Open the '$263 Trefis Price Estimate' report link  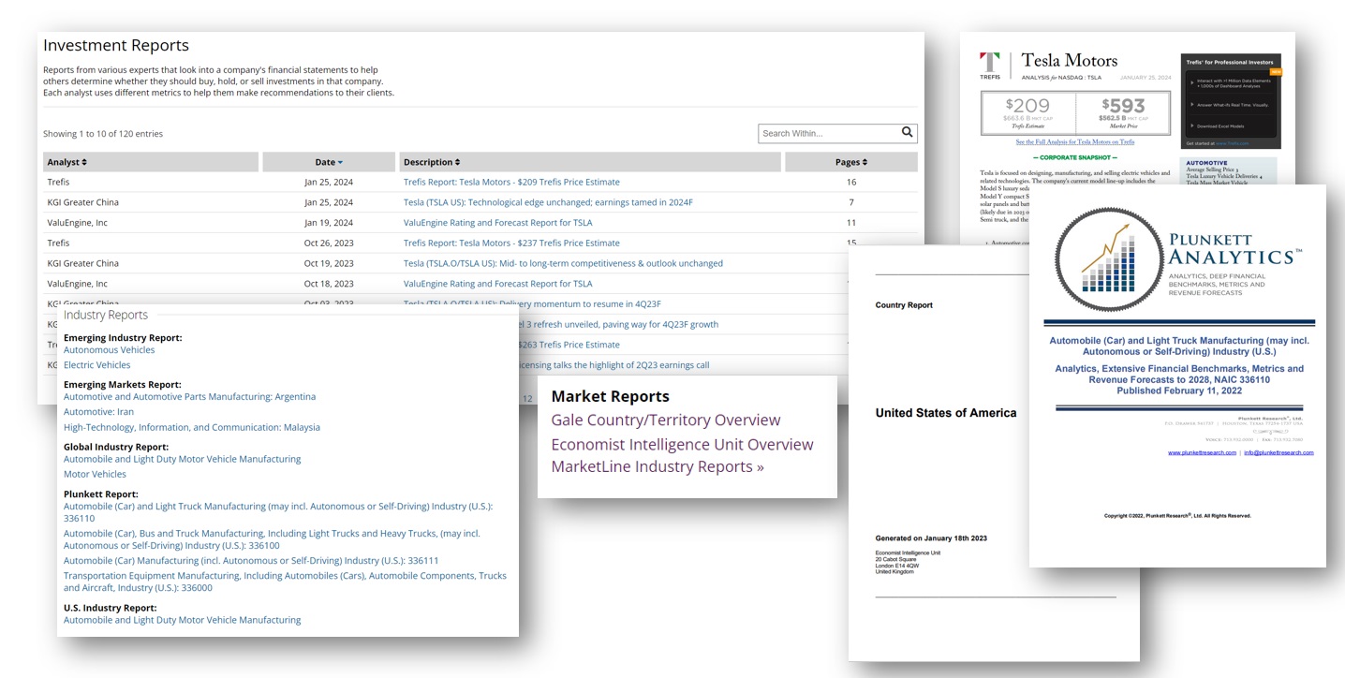coord(568,345)
